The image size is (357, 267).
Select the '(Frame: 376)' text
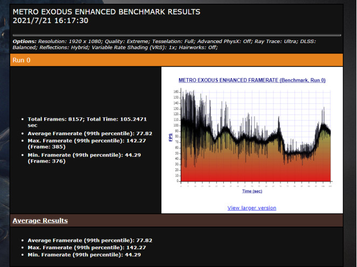46,161
